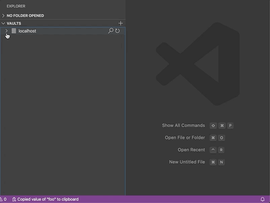Click the "Copied value of foo to clipboard" message
Viewport: 270px width, 203px height.
pos(48,199)
